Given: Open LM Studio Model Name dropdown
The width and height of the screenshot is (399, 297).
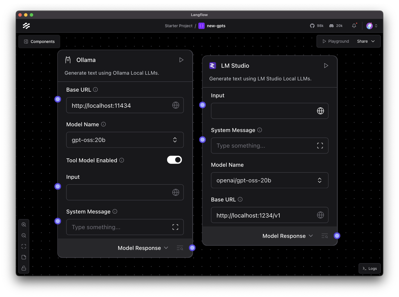Looking at the screenshot, I should click(269, 180).
